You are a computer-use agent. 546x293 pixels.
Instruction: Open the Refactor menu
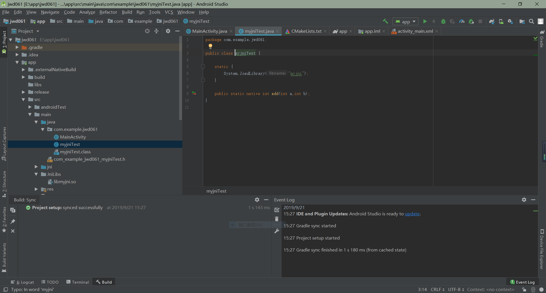[x=108, y=12]
